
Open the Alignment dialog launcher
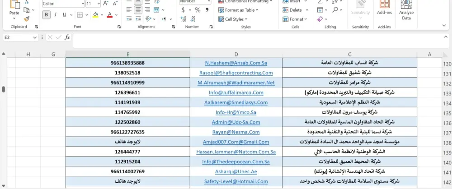coord(173,27)
